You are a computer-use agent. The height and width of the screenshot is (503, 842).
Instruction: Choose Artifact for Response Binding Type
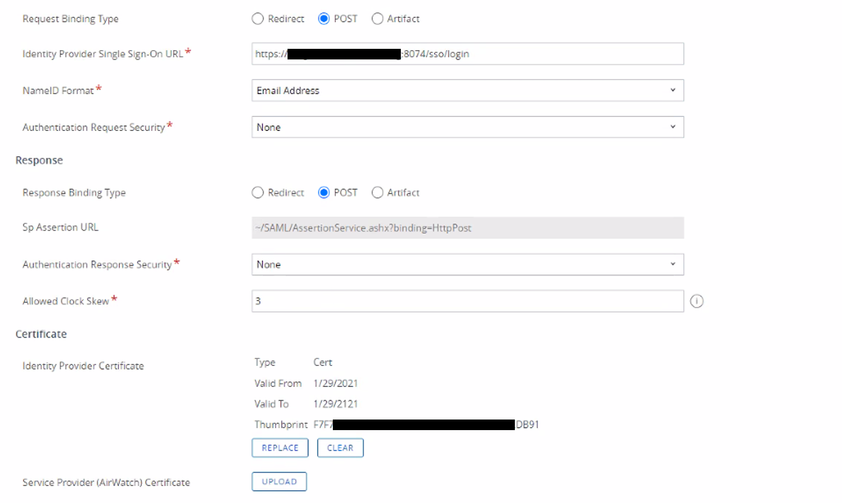pos(377,192)
